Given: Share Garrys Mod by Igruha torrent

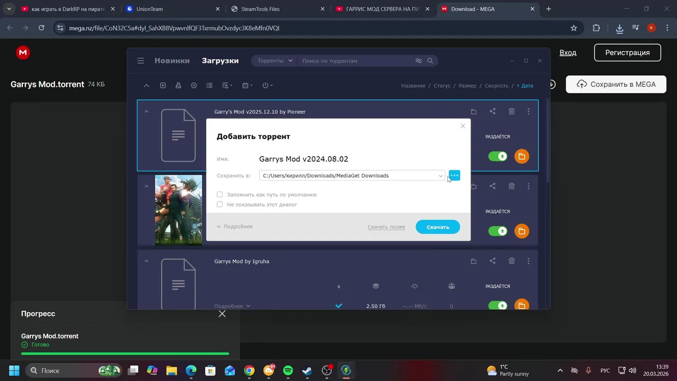Looking at the screenshot, I should pos(492,261).
